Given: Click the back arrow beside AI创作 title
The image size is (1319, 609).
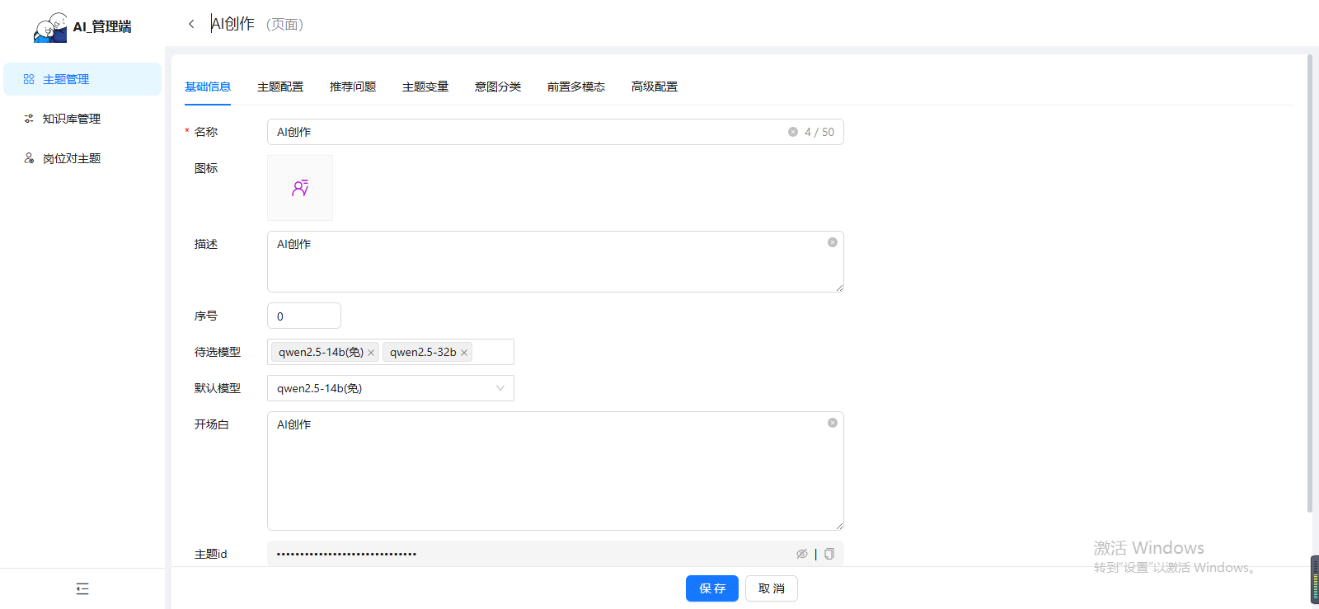Looking at the screenshot, I should (x=191, y=24).
